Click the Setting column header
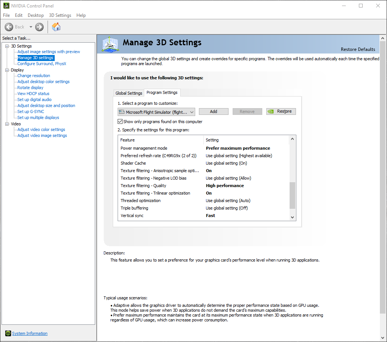The image size is (387, 342). (x=246, y=140)
